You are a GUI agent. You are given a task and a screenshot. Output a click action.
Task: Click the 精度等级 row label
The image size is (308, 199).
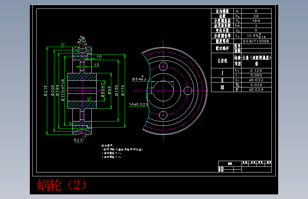click(x=222, y=41)
